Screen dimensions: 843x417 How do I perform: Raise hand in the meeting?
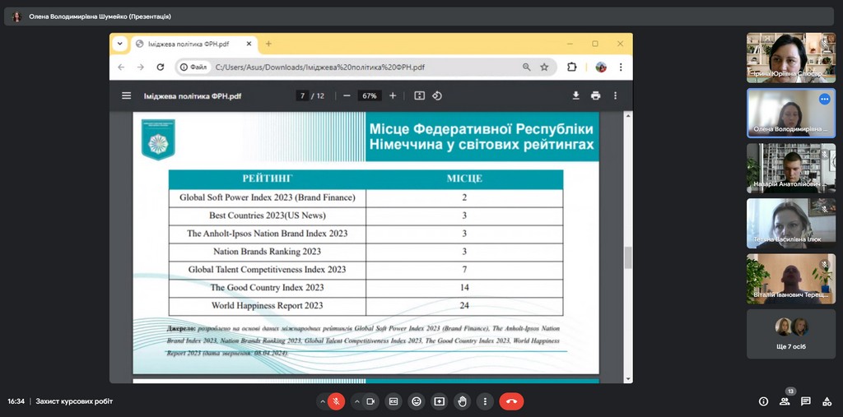463,401
